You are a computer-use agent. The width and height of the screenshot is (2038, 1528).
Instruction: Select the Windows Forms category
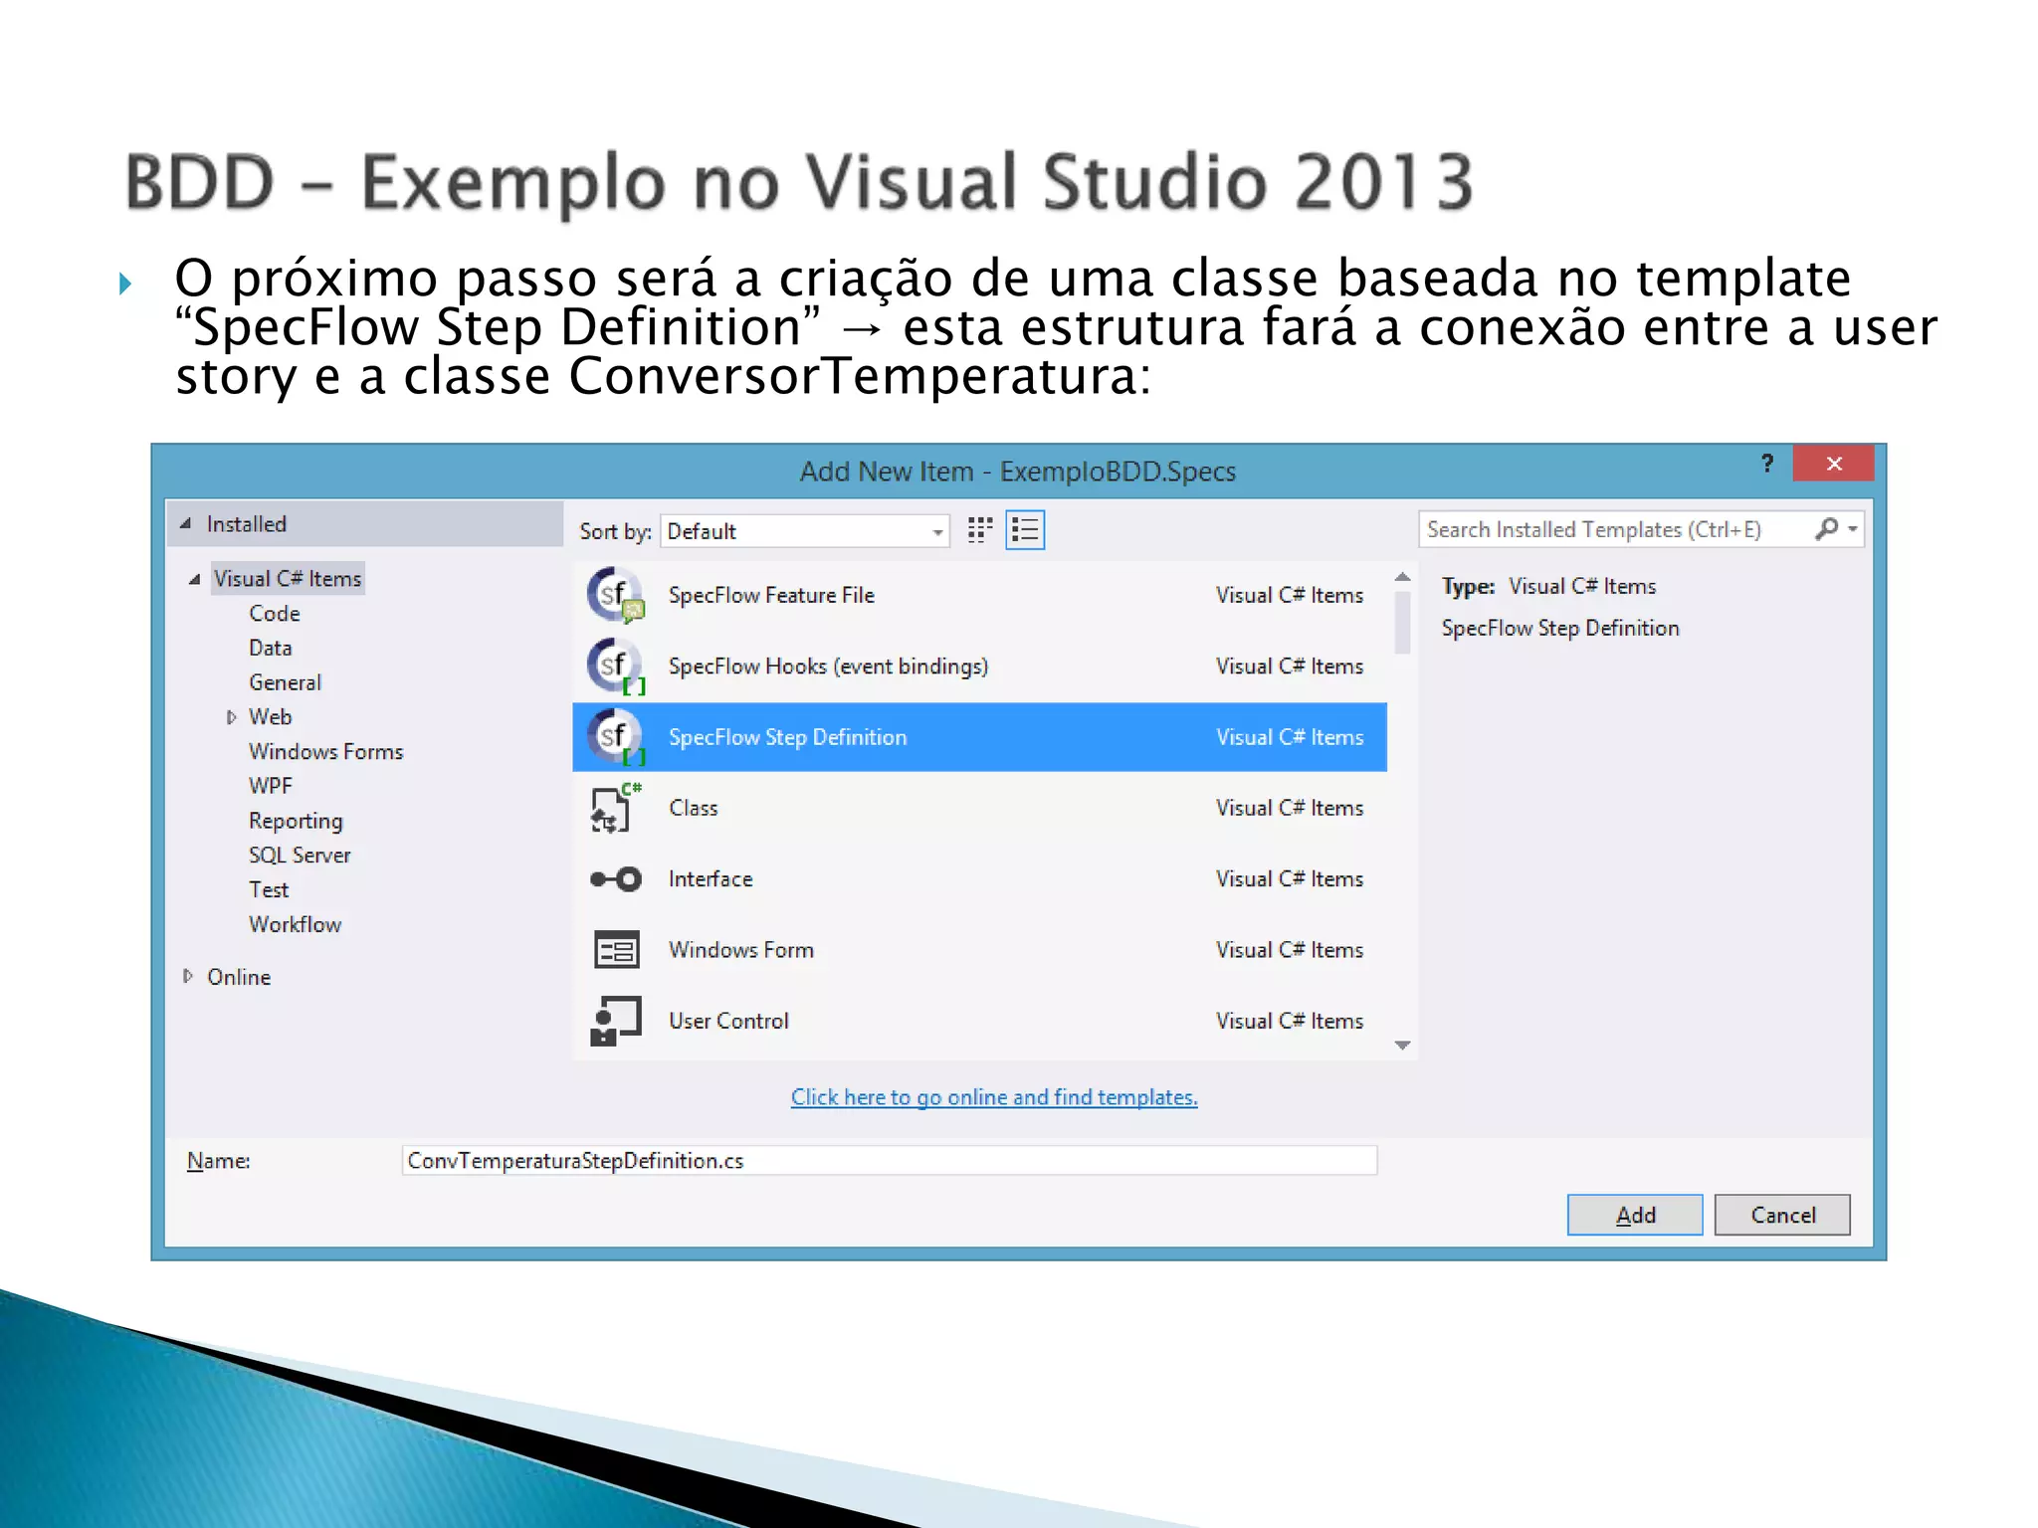click(326, 752)
